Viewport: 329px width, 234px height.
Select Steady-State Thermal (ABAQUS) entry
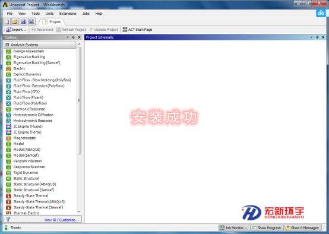coord(39,202)
